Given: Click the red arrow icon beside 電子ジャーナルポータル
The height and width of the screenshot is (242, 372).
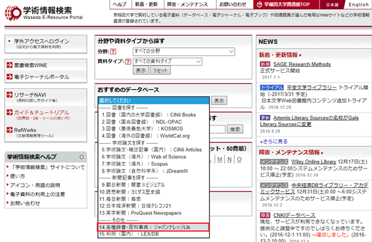Looking at the screenshot, I should point(9,77).
